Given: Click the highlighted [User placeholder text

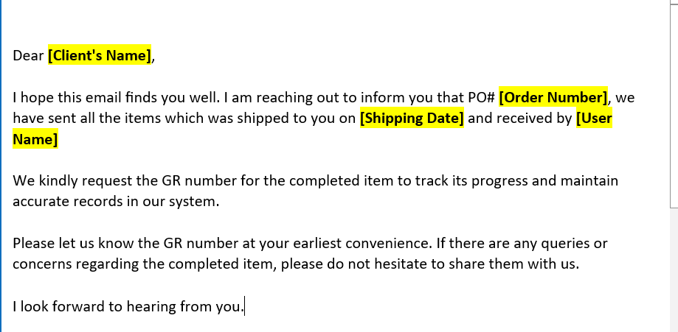Looking at the screenshot, I should point(594,119).
